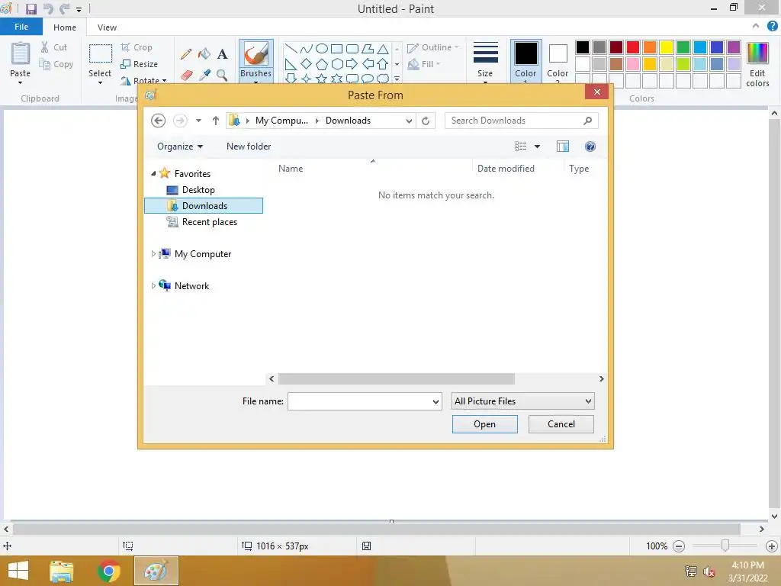Image resolution: width=781 pixels, height=586 pixels.
Task: Choose the Right arrow shape
Action: [352, 64]
